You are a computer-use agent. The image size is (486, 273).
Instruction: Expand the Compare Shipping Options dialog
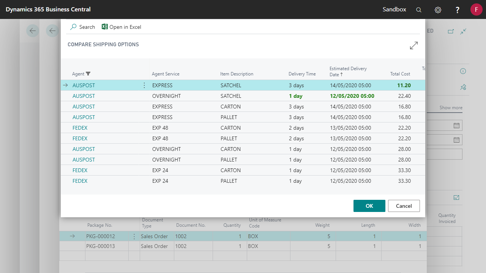pyautogui.click(x=414, y=45)
